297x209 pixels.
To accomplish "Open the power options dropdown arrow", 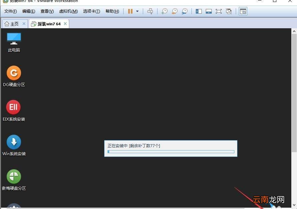I will point(137,11).
